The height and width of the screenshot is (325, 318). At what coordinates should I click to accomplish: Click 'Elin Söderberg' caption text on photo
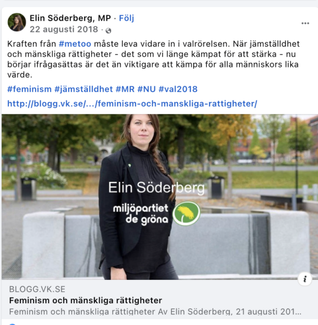[157, 187]
